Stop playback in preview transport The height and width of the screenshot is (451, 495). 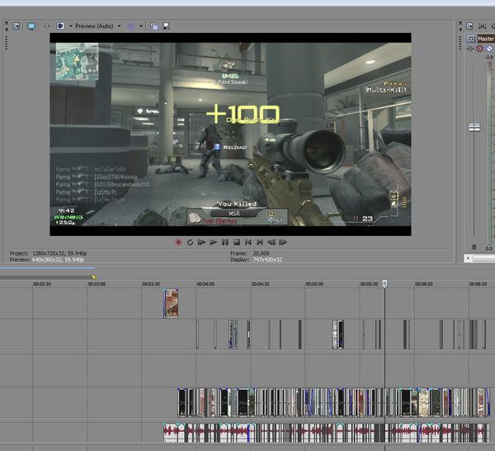237,242
